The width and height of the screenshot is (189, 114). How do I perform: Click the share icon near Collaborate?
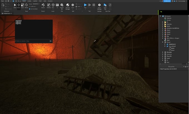coord(176,1)
